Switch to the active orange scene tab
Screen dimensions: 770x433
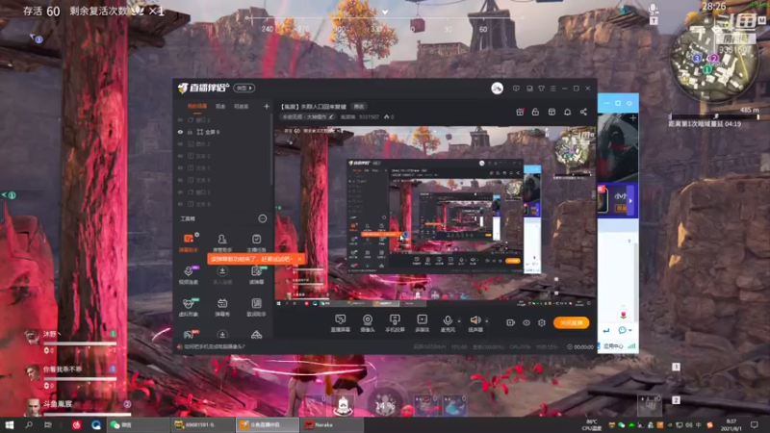197,106
